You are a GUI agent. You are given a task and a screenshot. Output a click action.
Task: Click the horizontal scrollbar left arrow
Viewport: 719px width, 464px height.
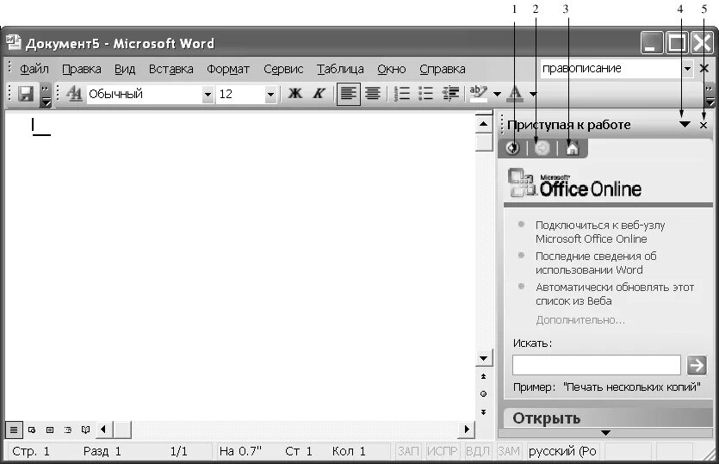point(103,430)
